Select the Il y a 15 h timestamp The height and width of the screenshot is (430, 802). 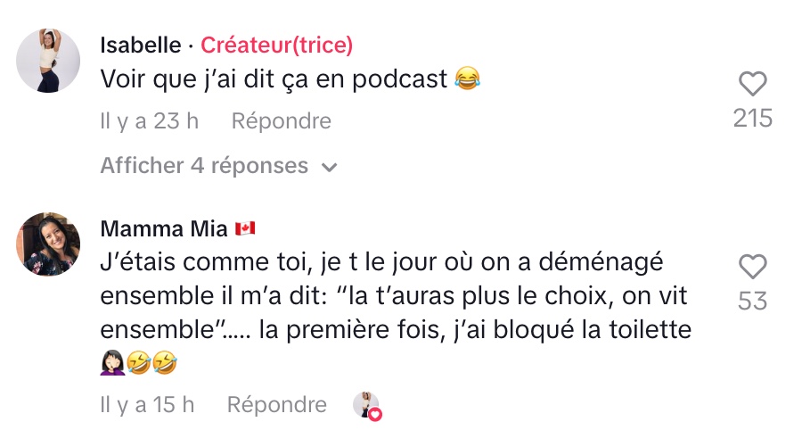(x=147, y=405)
